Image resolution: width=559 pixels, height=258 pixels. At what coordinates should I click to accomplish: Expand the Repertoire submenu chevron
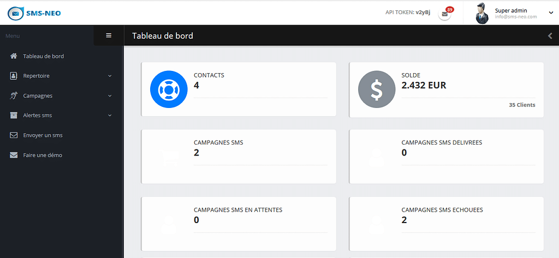point(110,76)
